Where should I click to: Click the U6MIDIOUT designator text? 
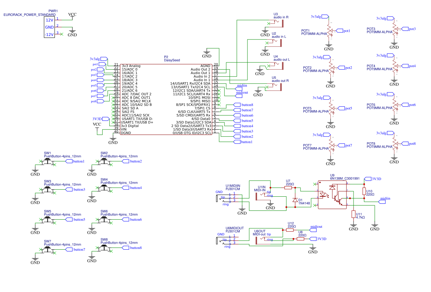(x=235, y=228)
